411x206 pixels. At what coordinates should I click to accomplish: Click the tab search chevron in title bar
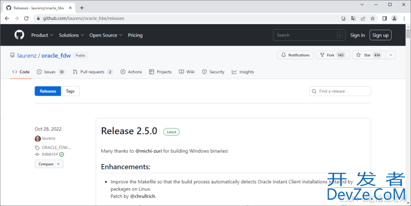tap(362, 4)
